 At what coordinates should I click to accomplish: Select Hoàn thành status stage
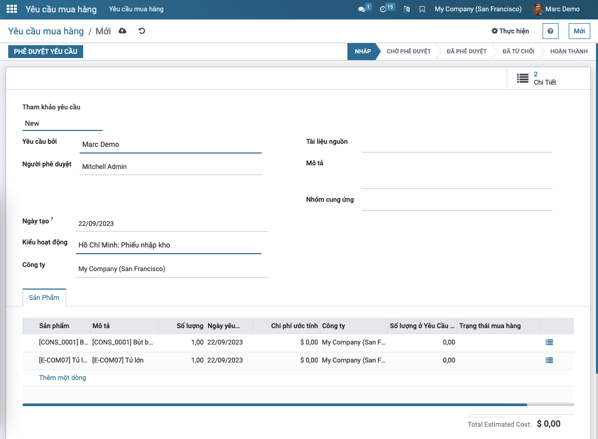[569, 51]
